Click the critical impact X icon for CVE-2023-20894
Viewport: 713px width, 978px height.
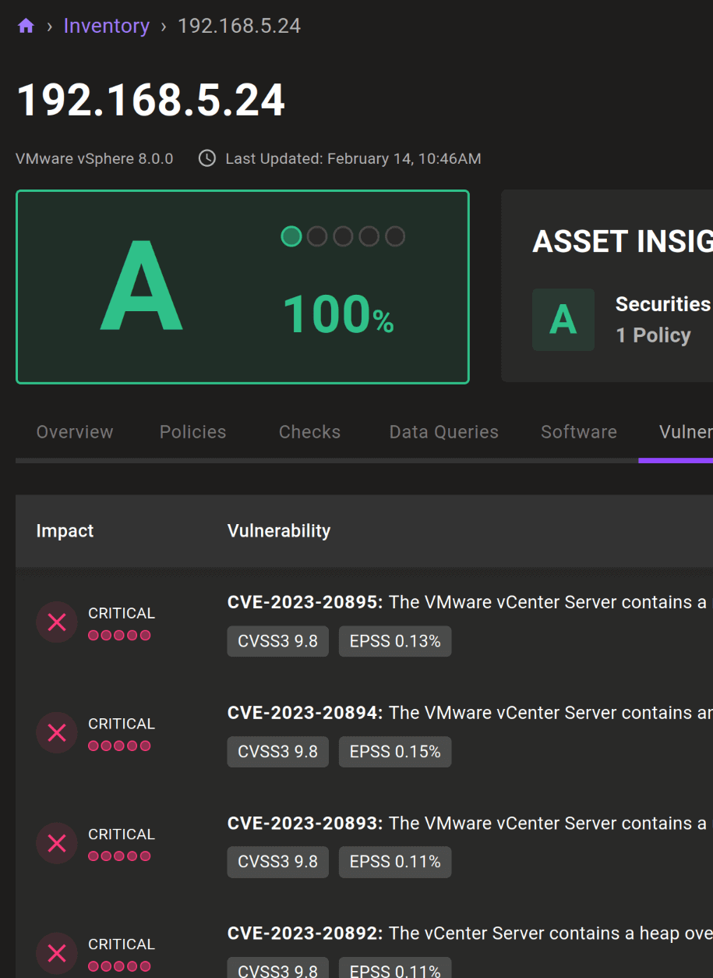pyautogui.click(x=56, y=732)
